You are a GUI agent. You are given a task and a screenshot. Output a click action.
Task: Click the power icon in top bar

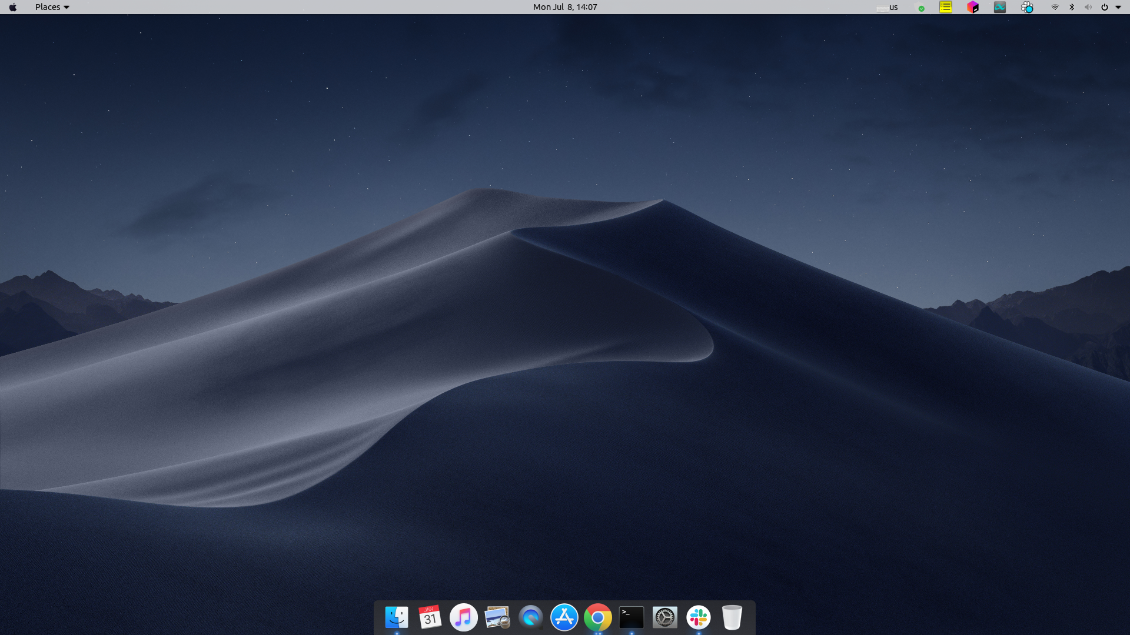coord(1105,7)
